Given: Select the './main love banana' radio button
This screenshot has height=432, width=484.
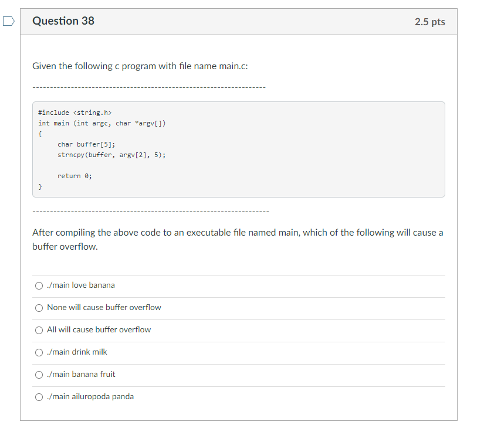Looking at the screenshot, I should (39, 285).
